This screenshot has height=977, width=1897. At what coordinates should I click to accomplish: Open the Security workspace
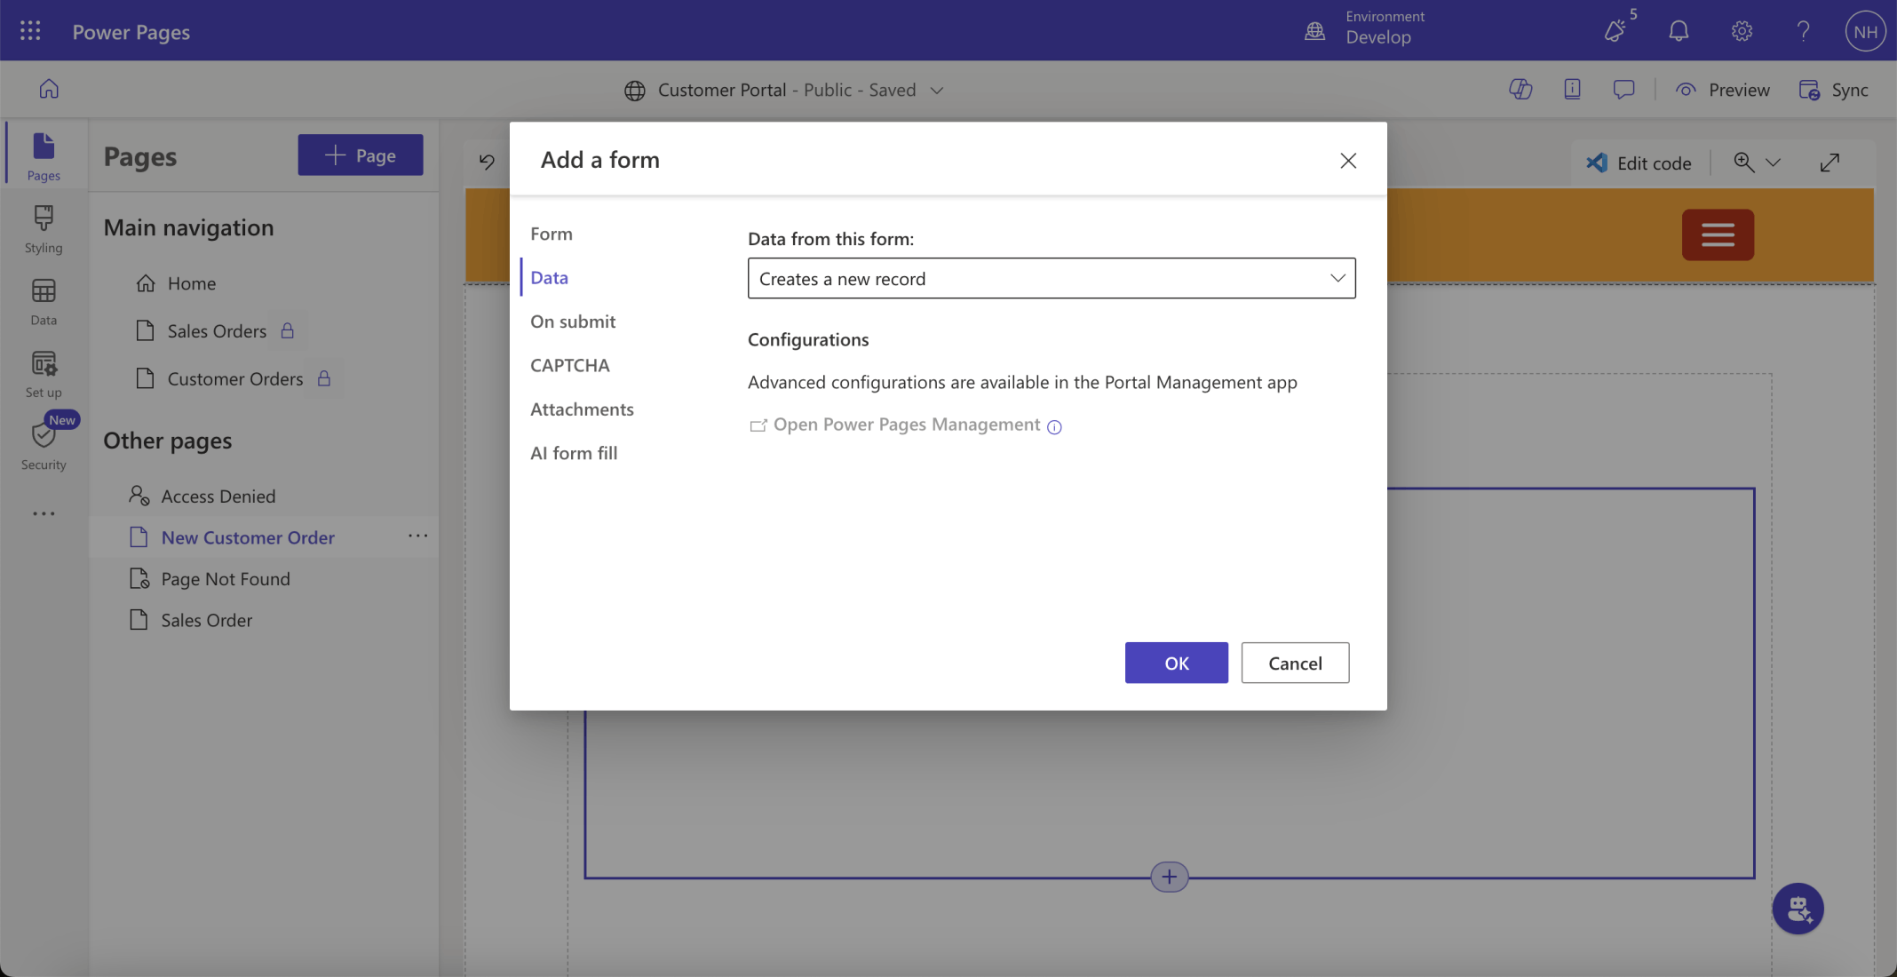[44, 446]
